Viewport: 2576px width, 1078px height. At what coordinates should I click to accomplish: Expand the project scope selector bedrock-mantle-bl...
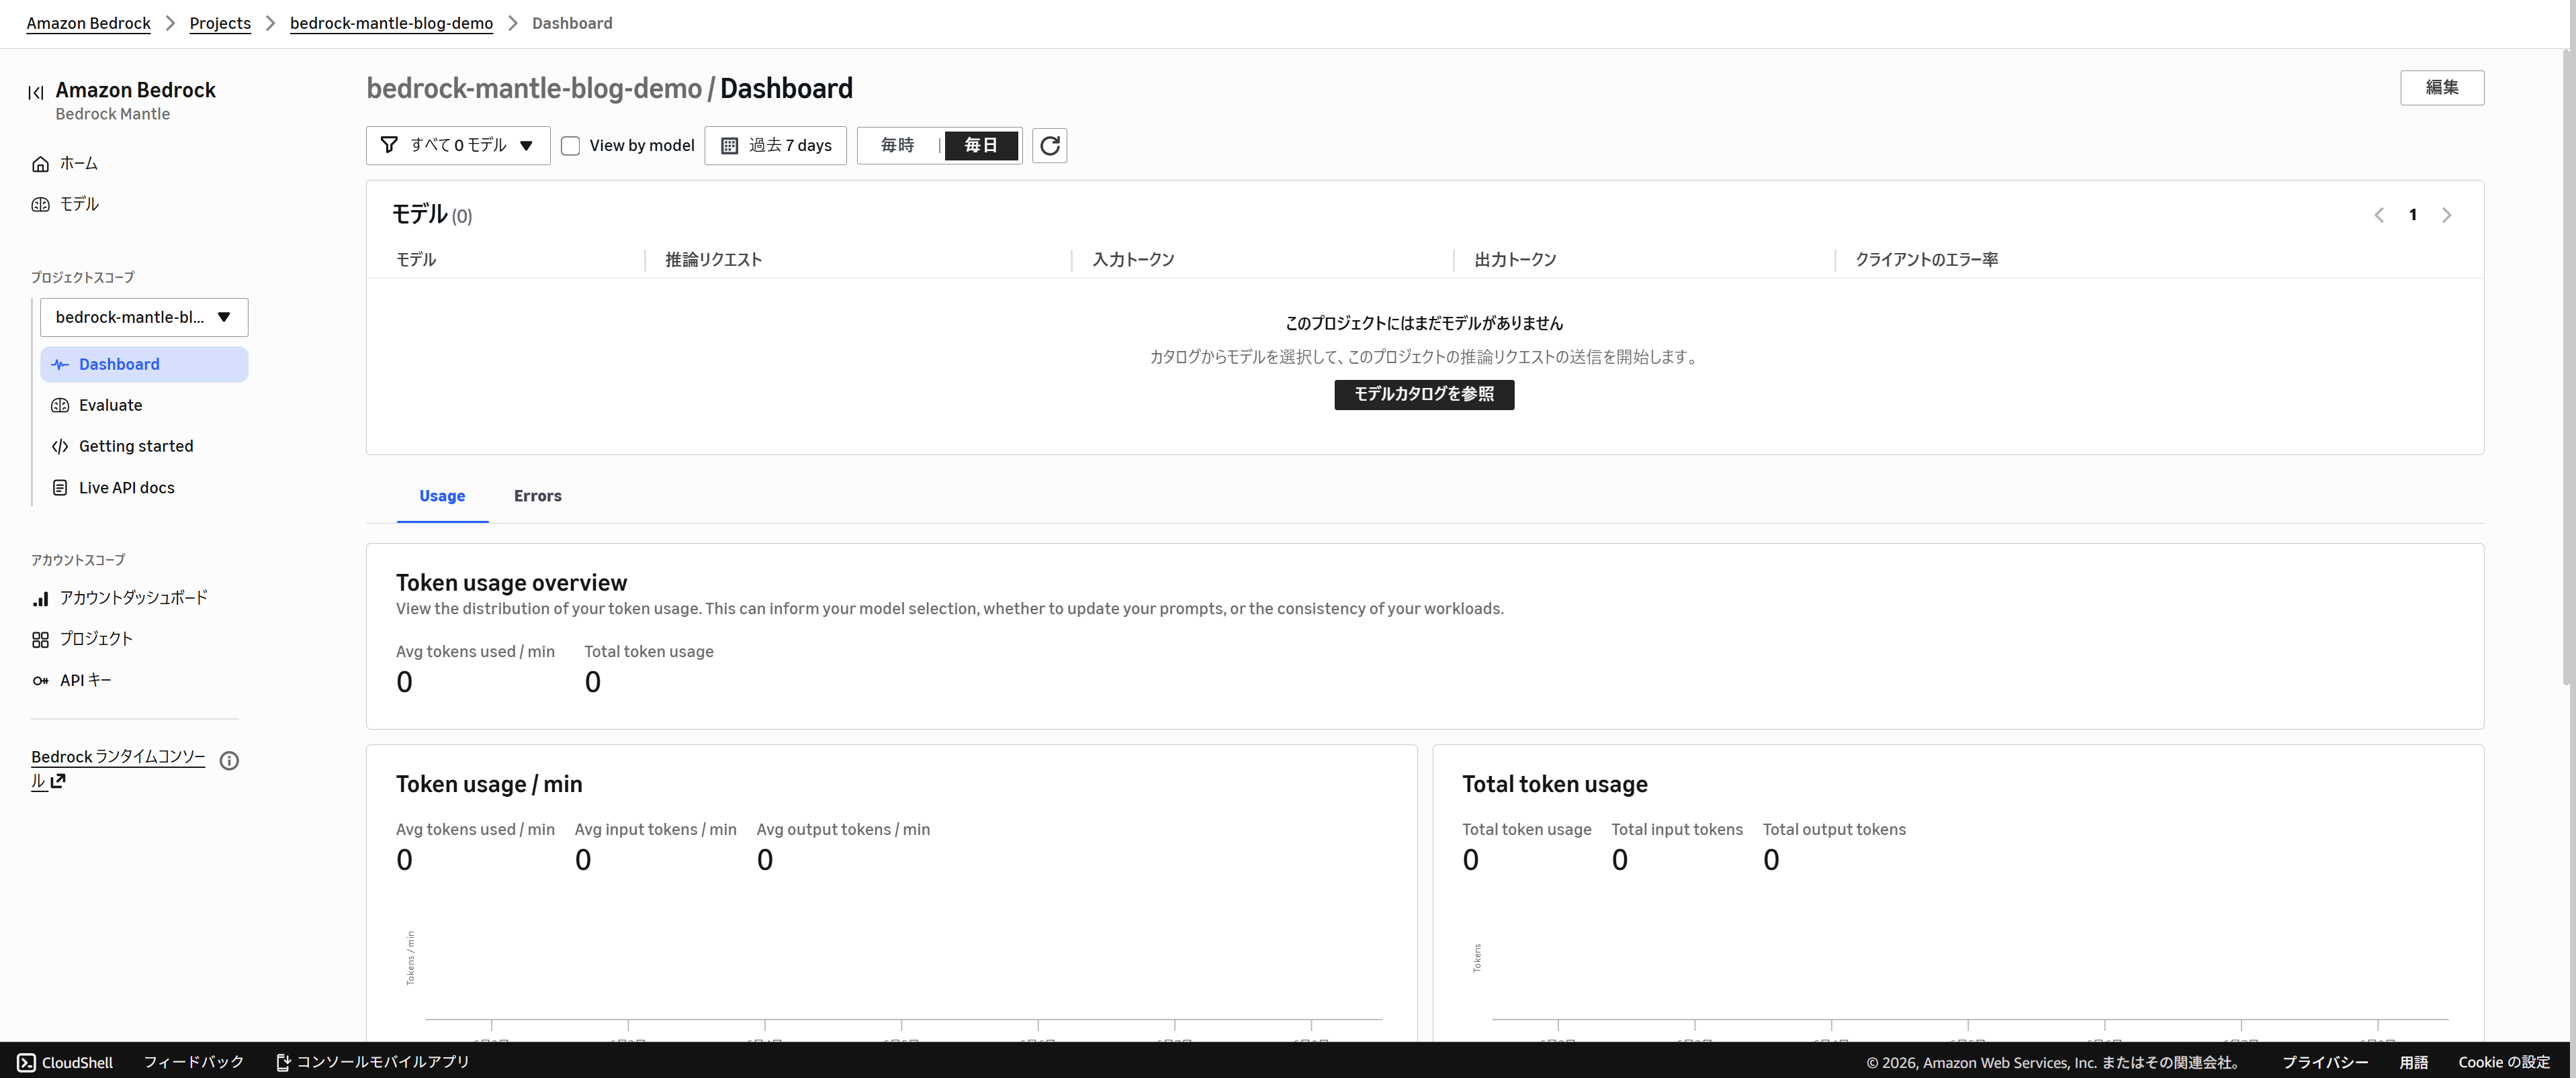[x=144, y=317]
